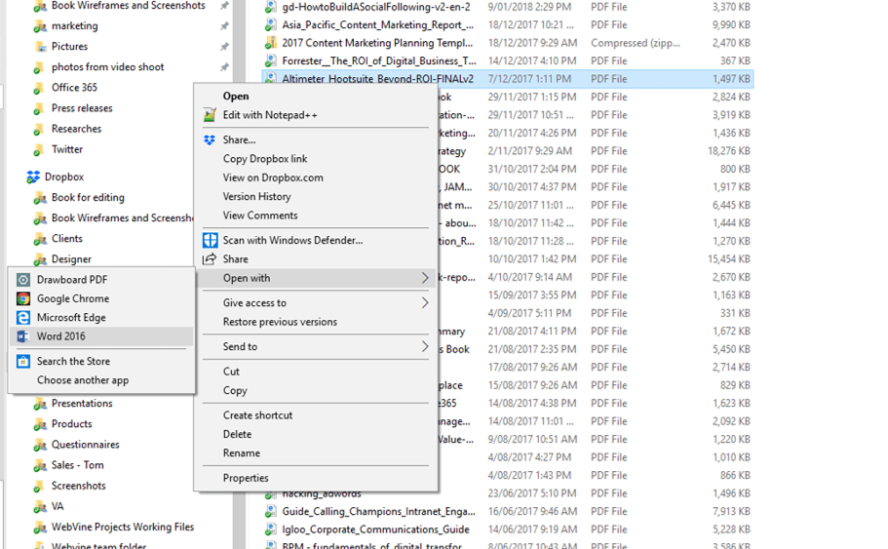Click the share arrow icon beside Share
This screenshot has height=549, width=888.
(210, 259)
